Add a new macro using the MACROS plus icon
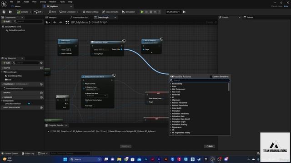 pyautogui.click(x=41, y=93)
